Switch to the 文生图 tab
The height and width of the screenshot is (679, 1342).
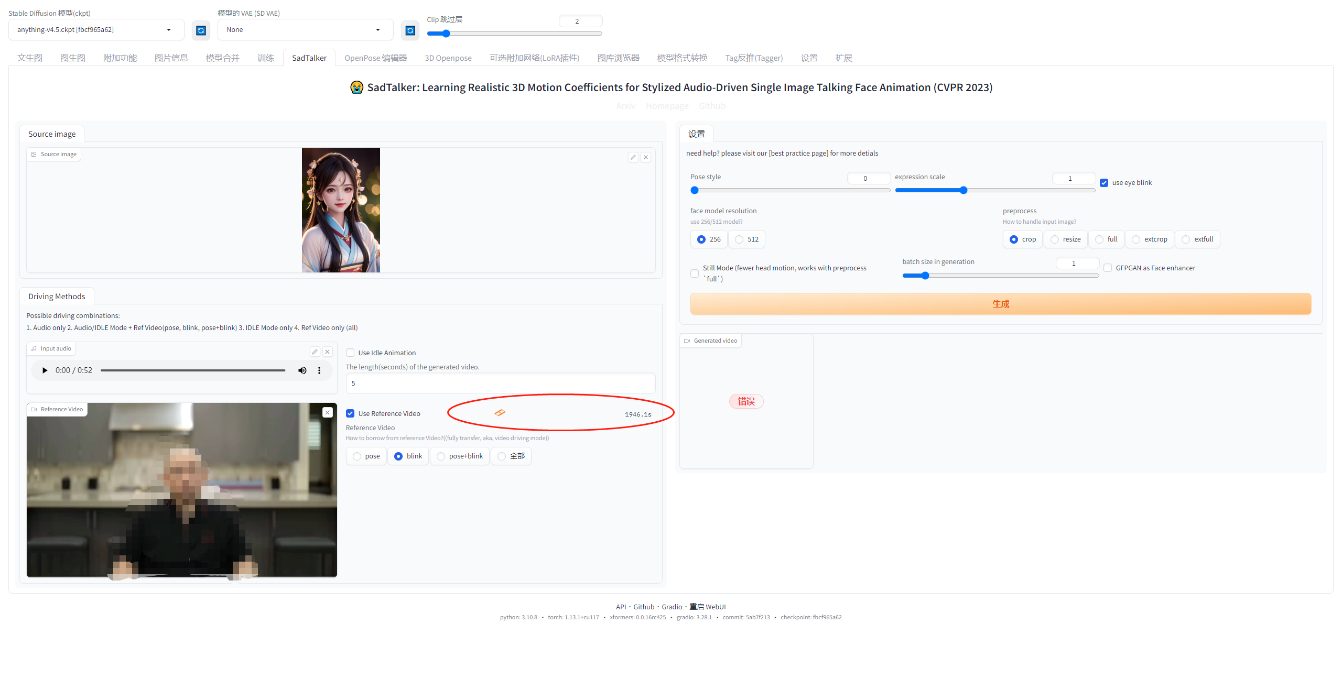(29, 58)
